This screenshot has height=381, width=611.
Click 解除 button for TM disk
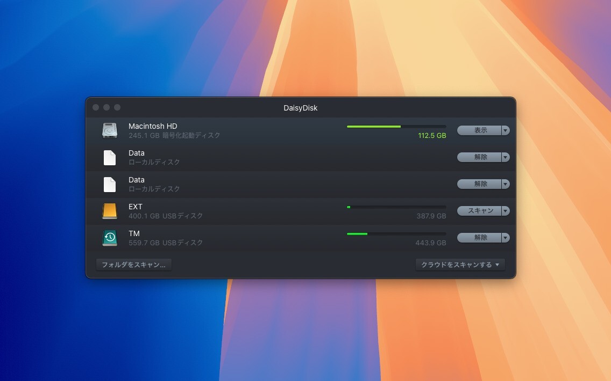pos(479,238)
